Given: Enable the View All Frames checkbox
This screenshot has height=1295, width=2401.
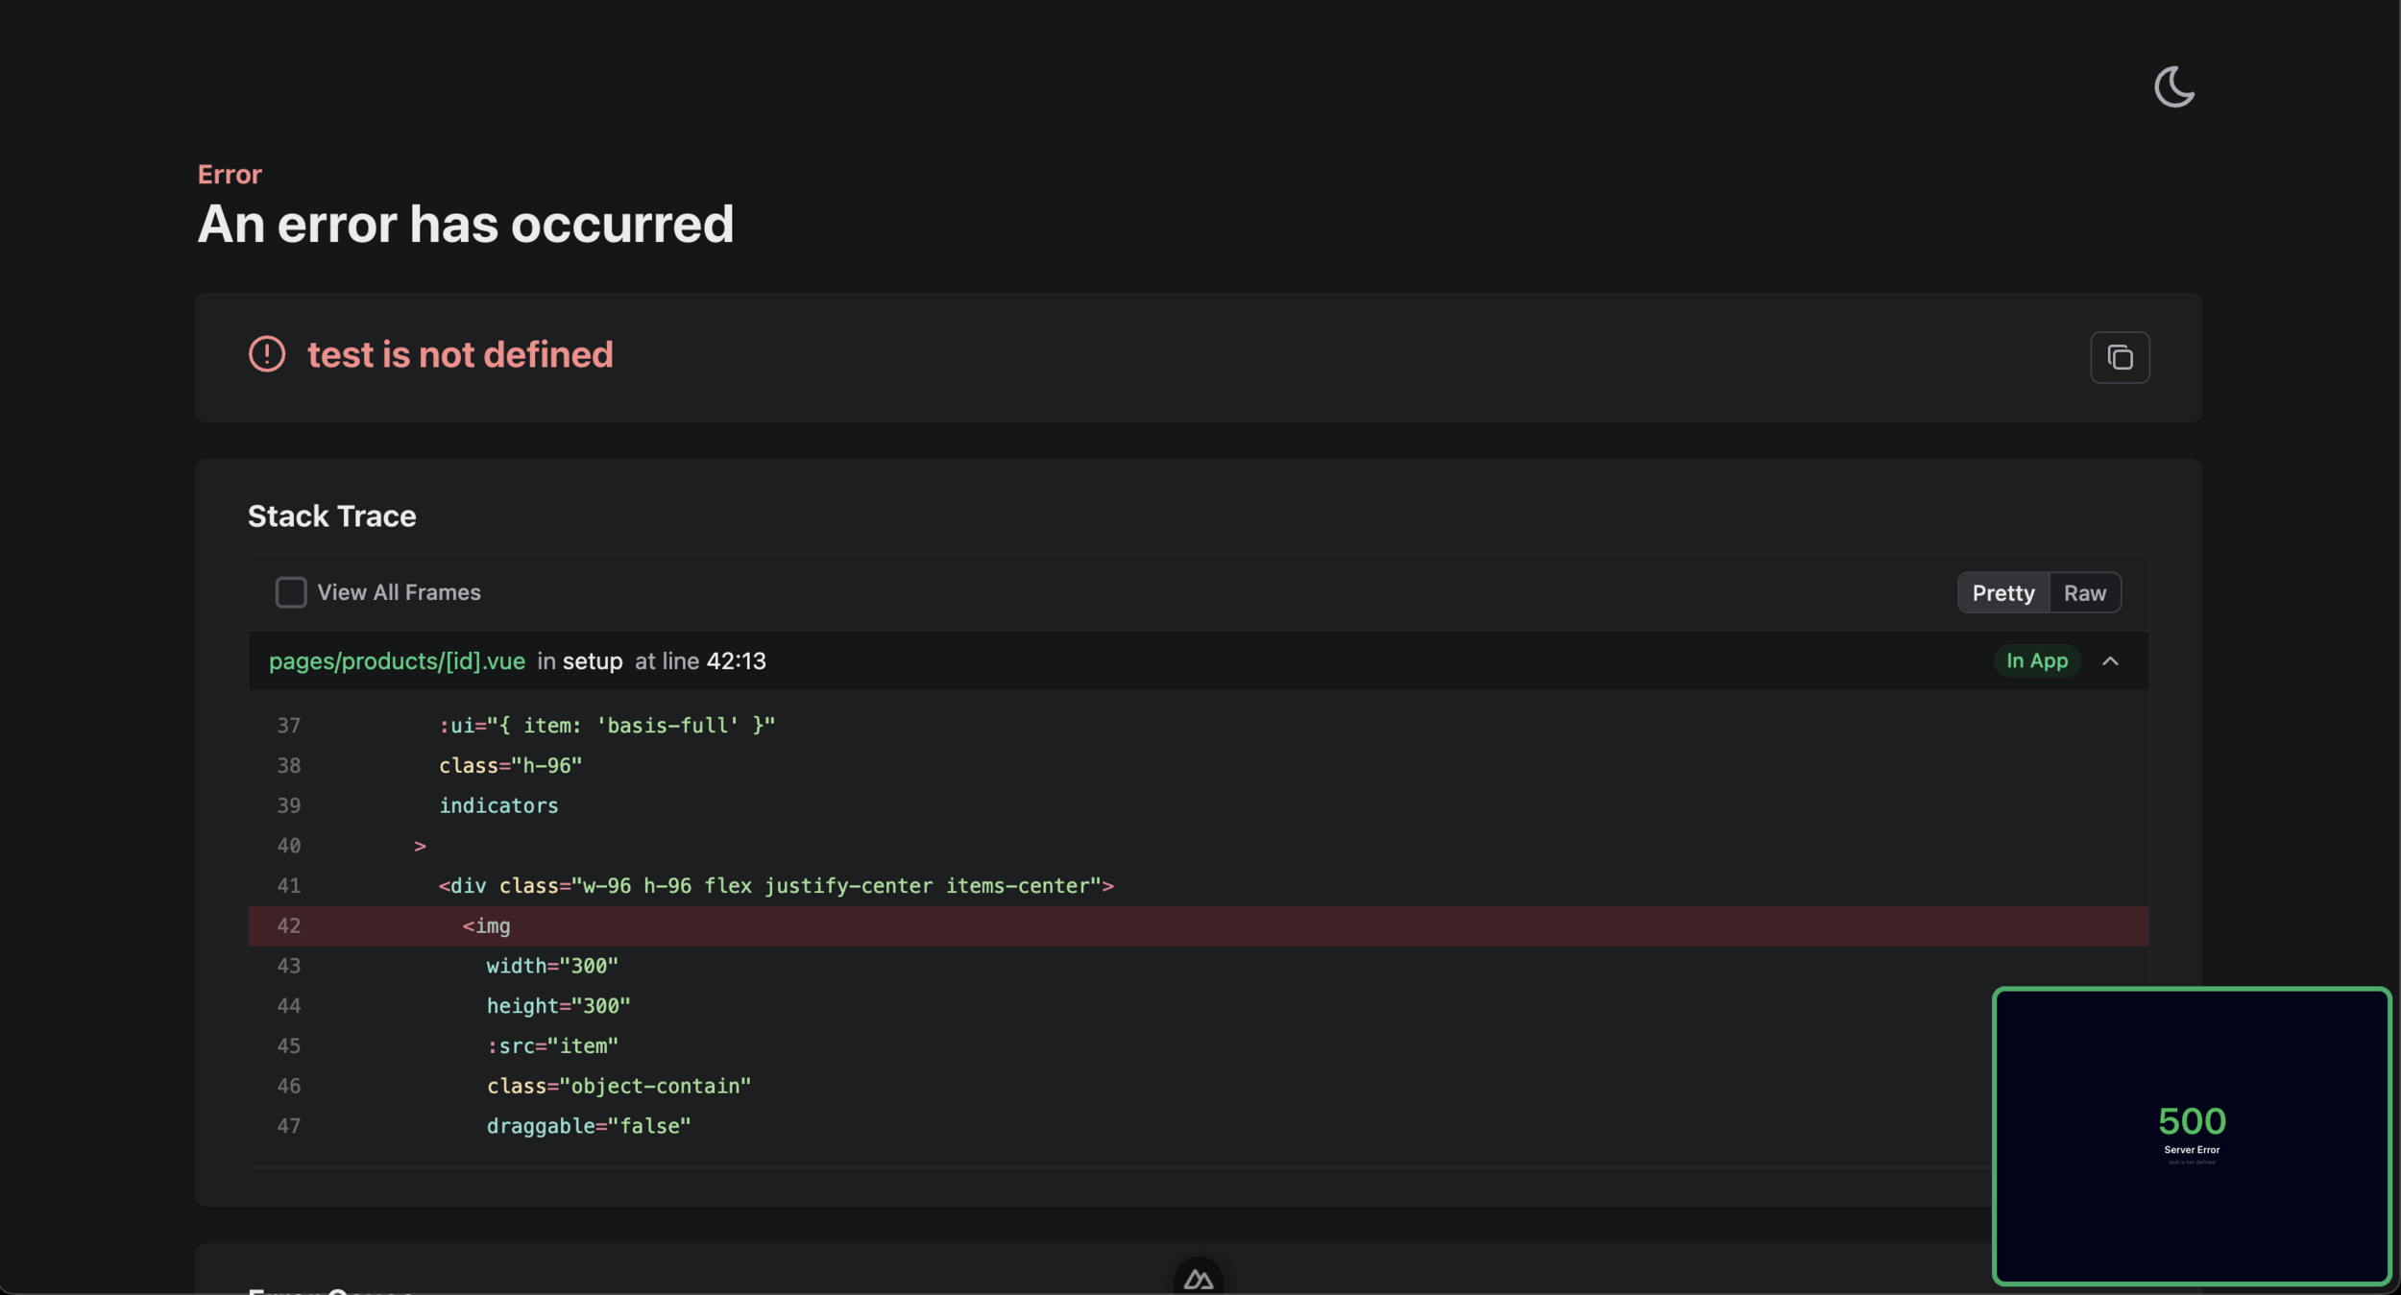Looking at the screenshot, I should pos(291,592).
